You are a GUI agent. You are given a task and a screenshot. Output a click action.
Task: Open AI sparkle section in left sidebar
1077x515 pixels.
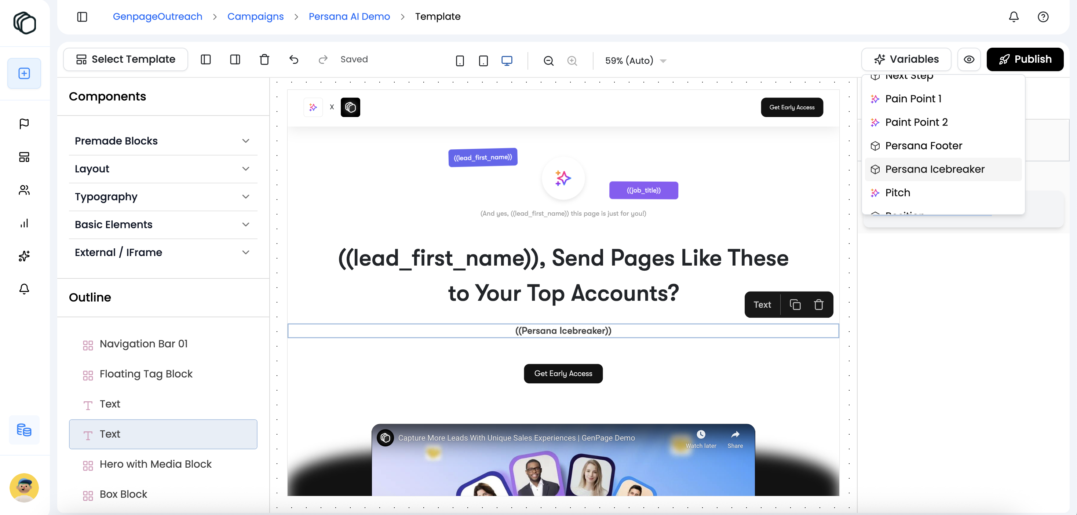[x=24, y=256]
